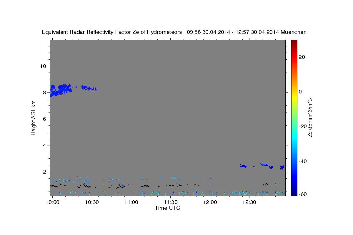Click the 'Height AGL km' axis label
This screenshot has width=353, height=235.
34,118
